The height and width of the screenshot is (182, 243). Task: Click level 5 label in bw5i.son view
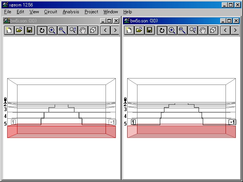point(5,124)
